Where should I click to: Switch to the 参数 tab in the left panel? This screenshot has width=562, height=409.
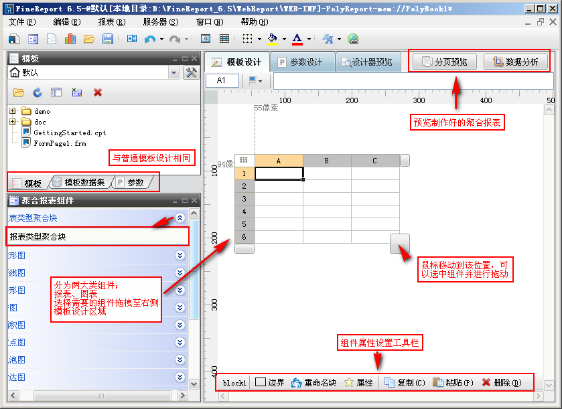click(x=132, y=182)
